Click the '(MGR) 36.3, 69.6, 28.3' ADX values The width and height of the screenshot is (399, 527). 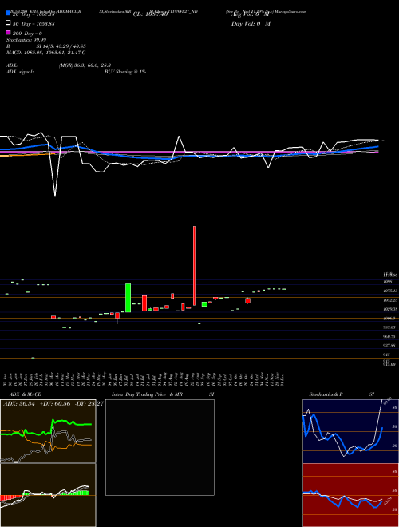click(x=85, y=65)
